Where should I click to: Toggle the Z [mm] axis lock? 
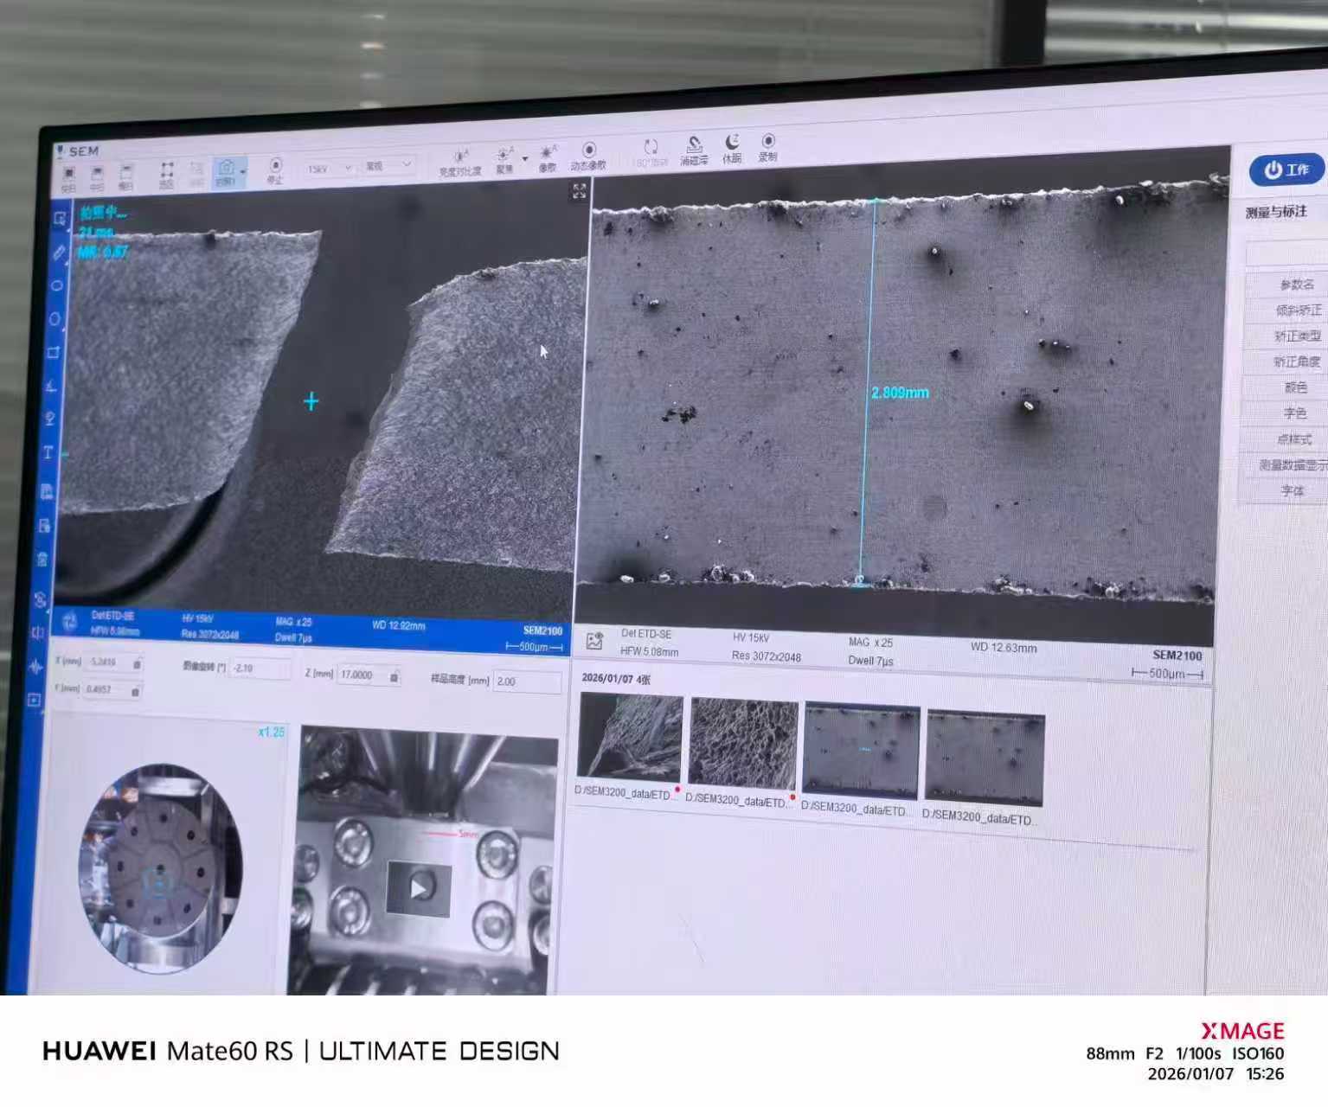tap(395, 676)
